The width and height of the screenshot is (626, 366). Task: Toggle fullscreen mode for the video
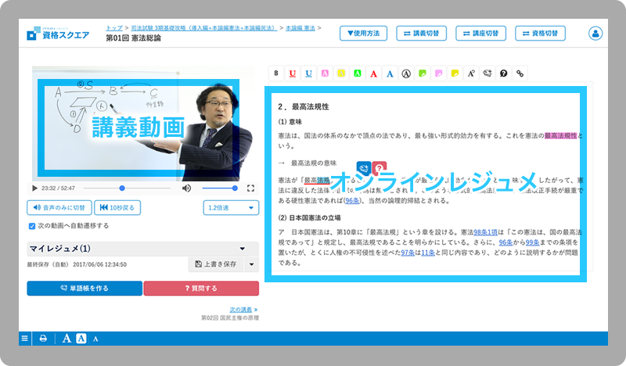250,188
